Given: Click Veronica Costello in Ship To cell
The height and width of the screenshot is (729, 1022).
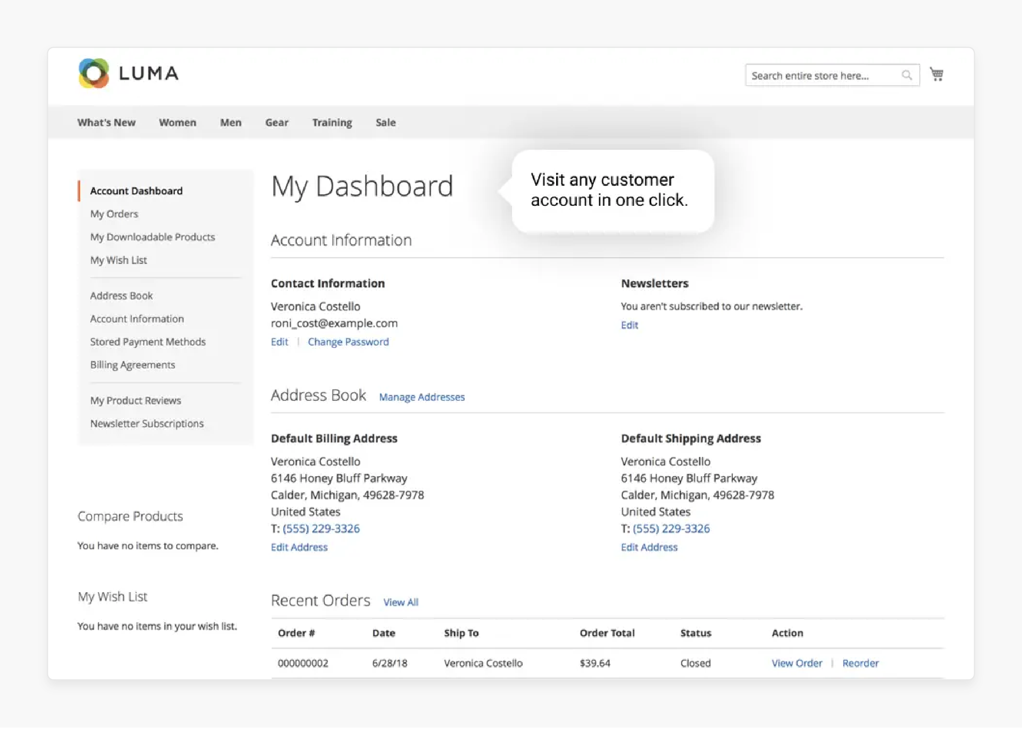Looking at the screenshot, I should (483, 664).
